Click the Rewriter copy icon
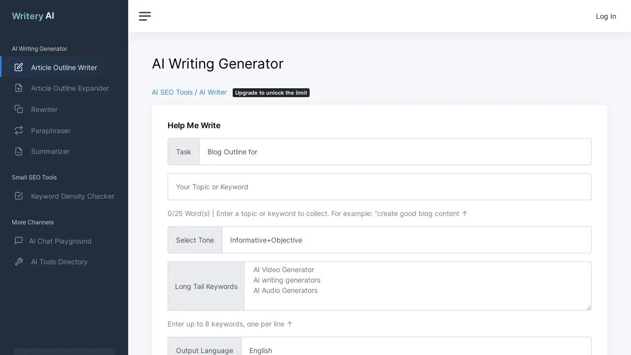631x355 pixels. click(19, 109)
